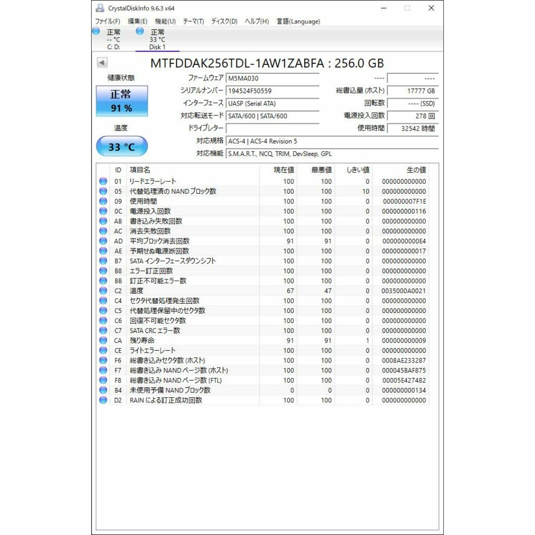The height and width of the screenshot is (535, 535).
Task: Open the ファイル(F) menu
Action: (x=107, y=21)
